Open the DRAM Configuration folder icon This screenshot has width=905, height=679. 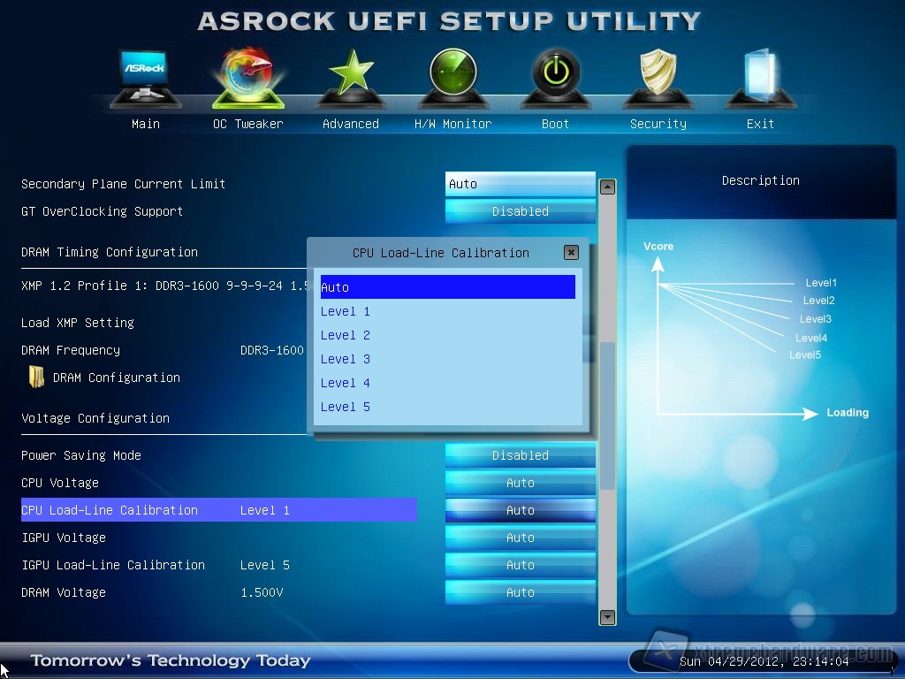coord(37,378)
